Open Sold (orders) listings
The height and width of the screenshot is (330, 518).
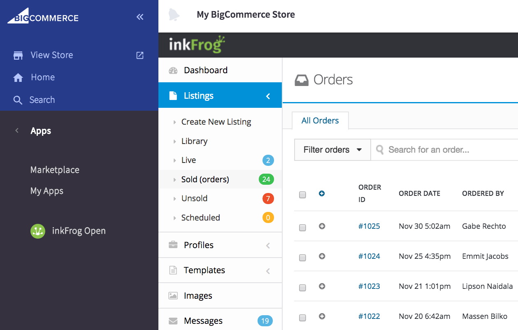tap(205, 179)
